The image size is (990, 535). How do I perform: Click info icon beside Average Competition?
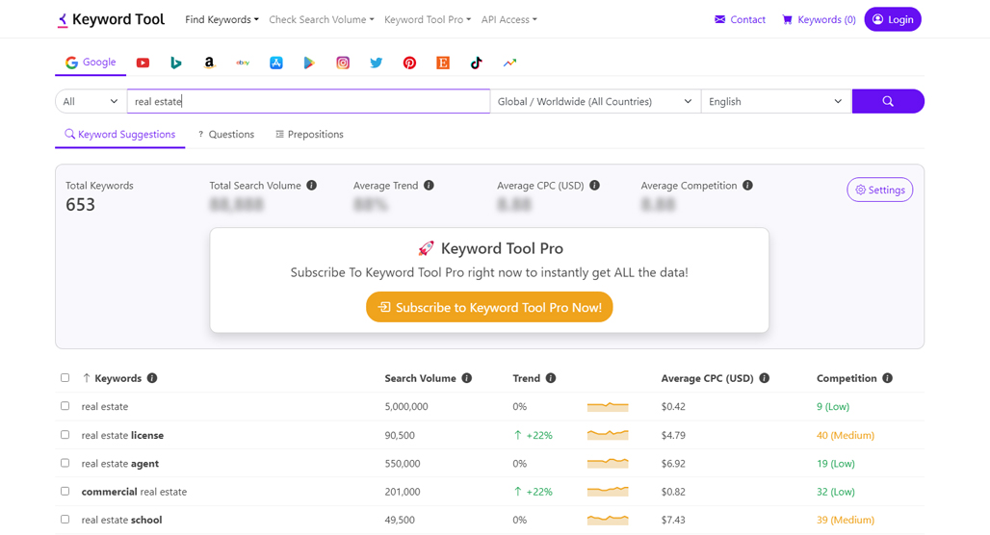tap(747, 186)
